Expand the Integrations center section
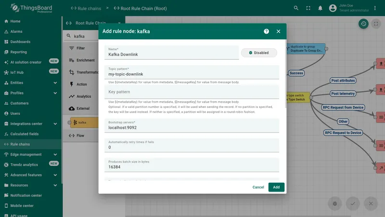385x217 pixels. point(31,124)
